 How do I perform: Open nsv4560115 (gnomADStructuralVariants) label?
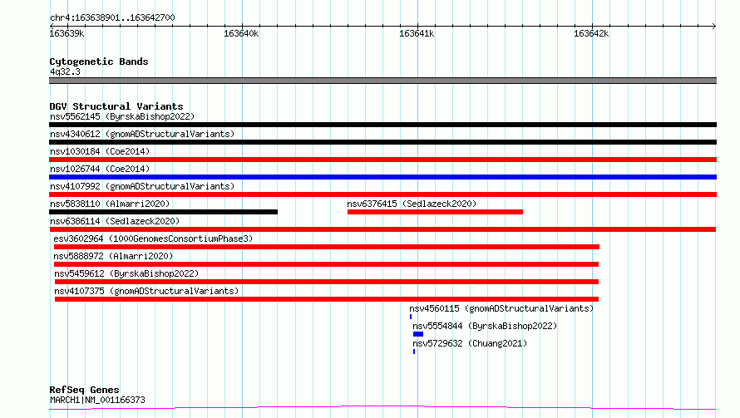[501, 308]
